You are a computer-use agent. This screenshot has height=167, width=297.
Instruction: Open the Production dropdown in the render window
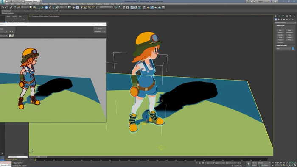pyautogui.click(x=100, y=31)
